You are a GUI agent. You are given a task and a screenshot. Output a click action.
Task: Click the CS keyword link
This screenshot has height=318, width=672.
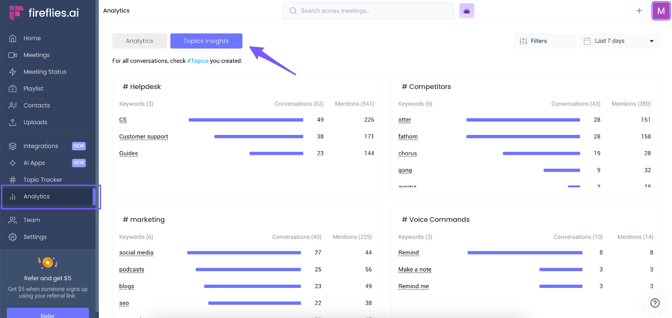pyautogui.click(x=123, y=120)
